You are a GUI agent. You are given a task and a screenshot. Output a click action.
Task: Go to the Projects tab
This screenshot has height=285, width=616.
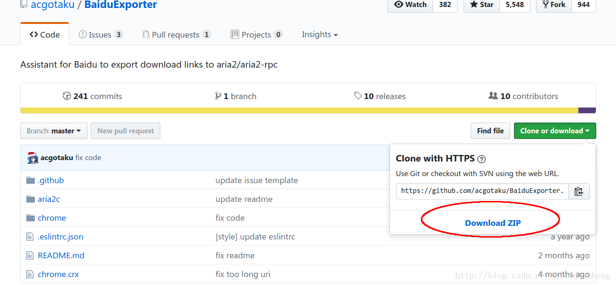click(256, 35)
